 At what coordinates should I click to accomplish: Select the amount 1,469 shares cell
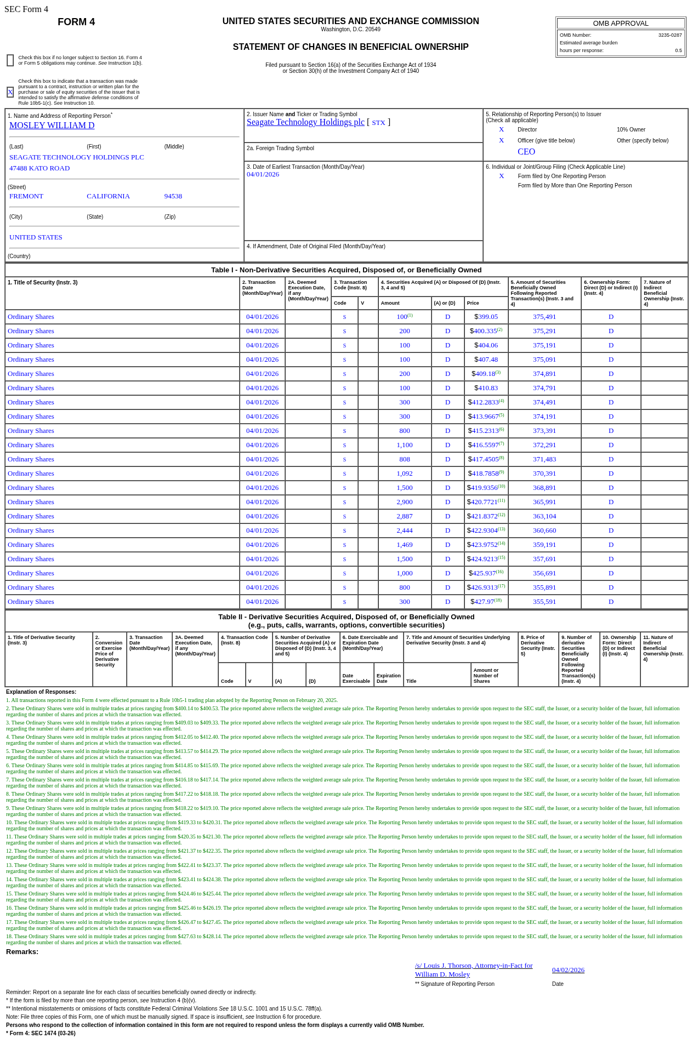pyautogui.click(x=405, y=545)
